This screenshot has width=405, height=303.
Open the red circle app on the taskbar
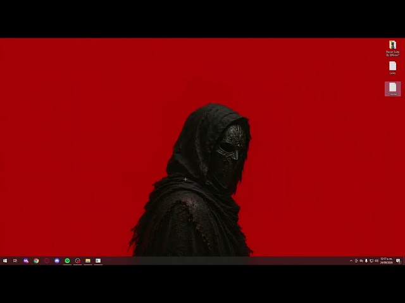pos(46,261)
